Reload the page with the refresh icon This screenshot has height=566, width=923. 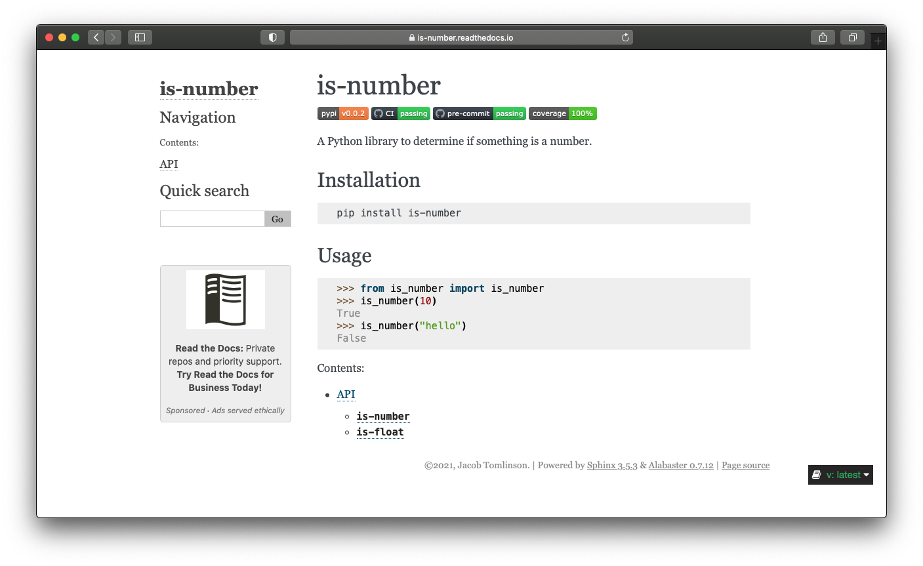(x=625, y=37)
